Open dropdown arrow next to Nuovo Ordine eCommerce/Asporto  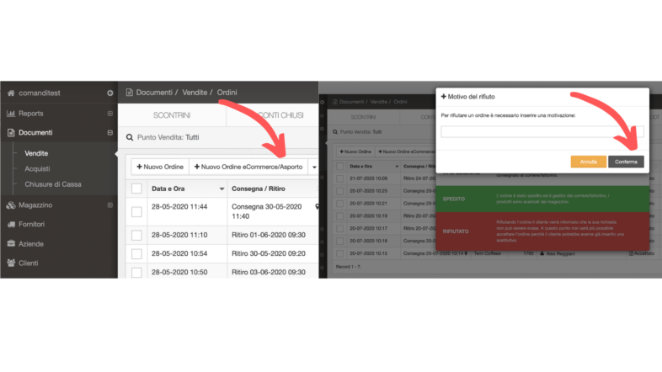click(314, 167)
